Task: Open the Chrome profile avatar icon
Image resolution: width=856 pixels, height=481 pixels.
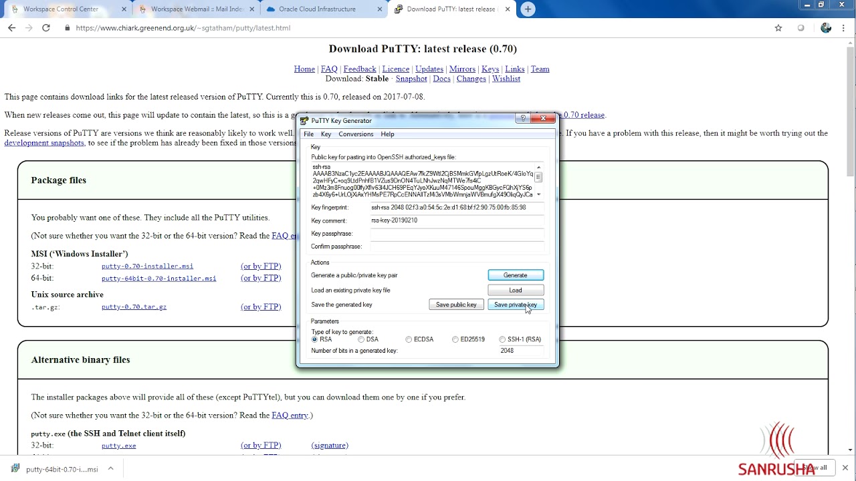Action: [x=825, y=28]
